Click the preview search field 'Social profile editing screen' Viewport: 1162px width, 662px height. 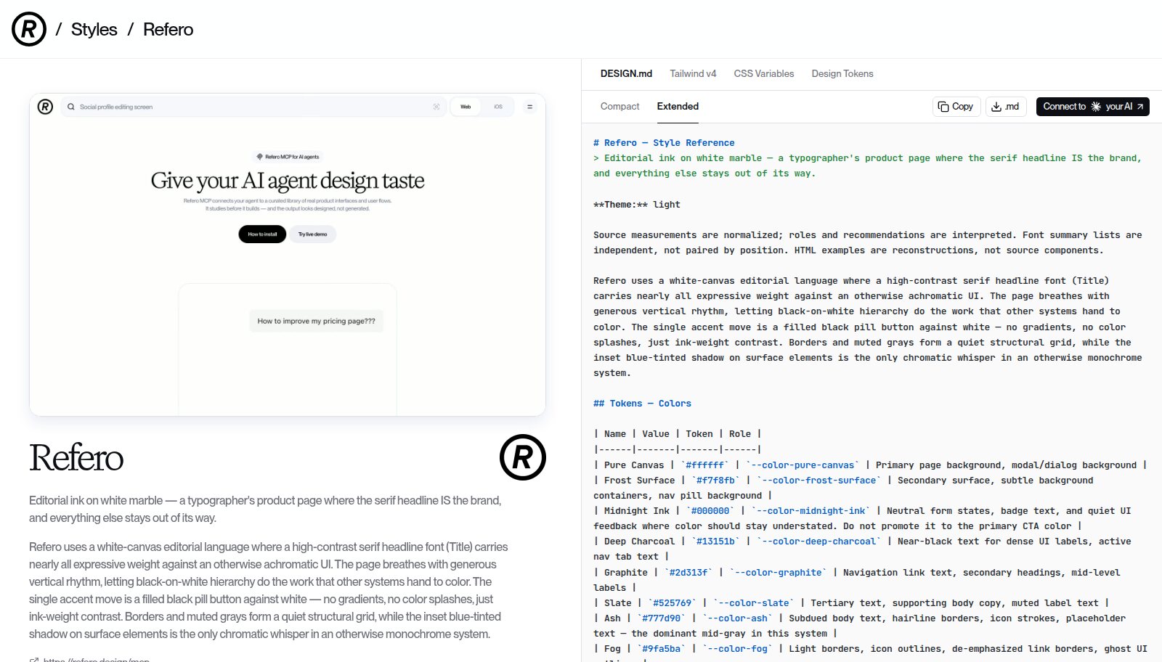coord(254,107)
